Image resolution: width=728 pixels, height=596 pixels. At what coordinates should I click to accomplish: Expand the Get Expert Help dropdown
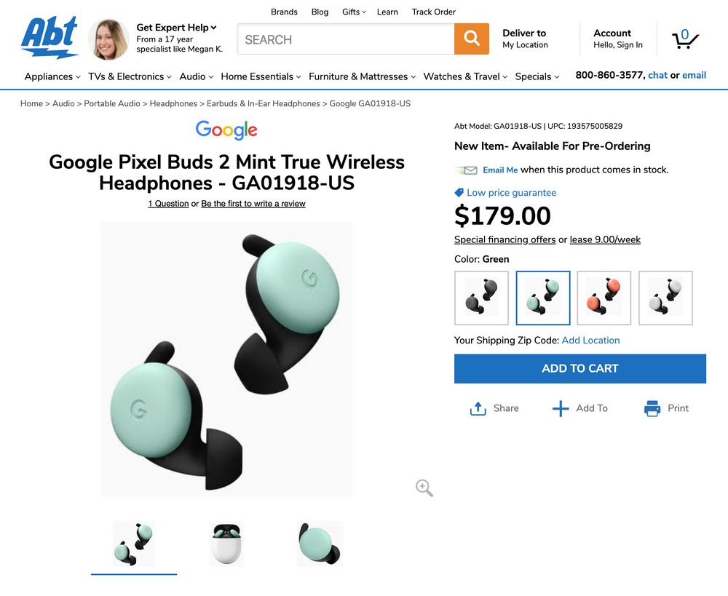click(x=176, y=28)
